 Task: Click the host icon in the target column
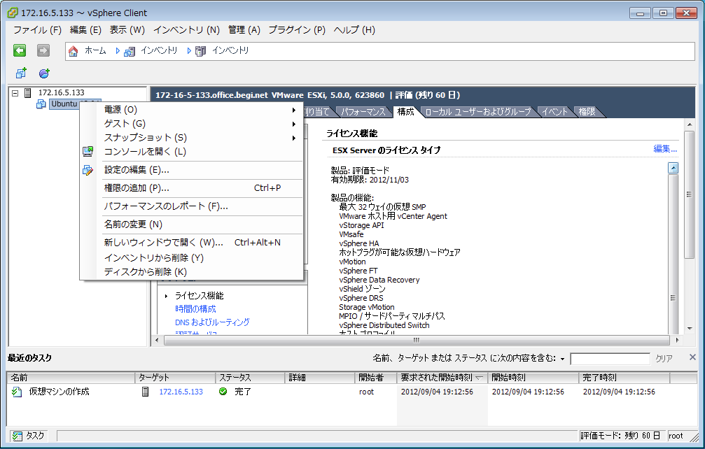(x=145, y=392)
